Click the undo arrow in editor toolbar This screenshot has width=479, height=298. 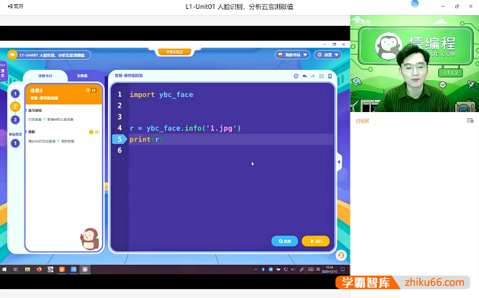[x=305, y=76]
